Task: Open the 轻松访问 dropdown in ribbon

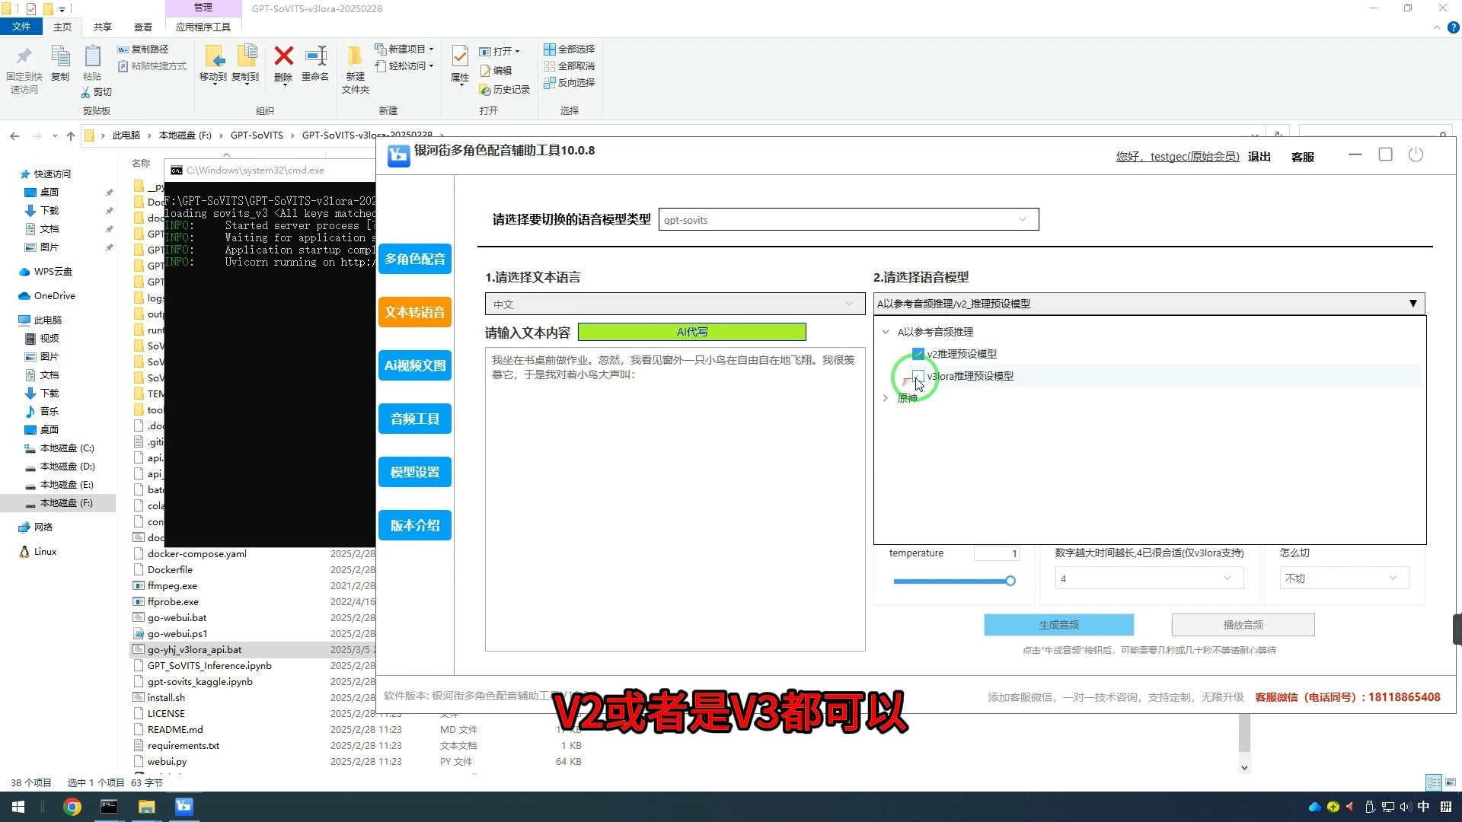Action: tap(404, 66)
